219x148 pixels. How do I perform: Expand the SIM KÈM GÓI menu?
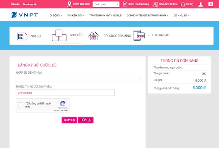[76, 16]
